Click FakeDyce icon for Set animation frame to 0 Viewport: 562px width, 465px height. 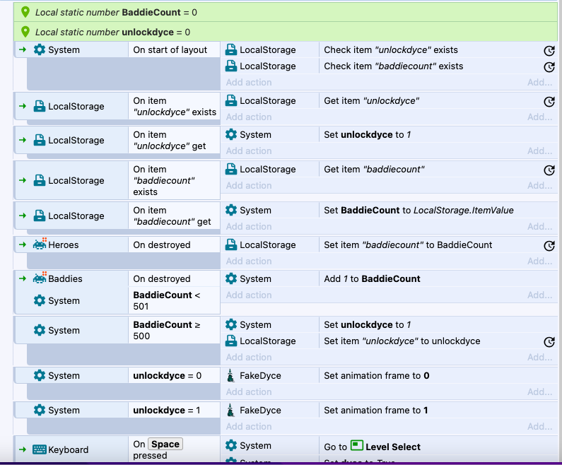point(231,375)
